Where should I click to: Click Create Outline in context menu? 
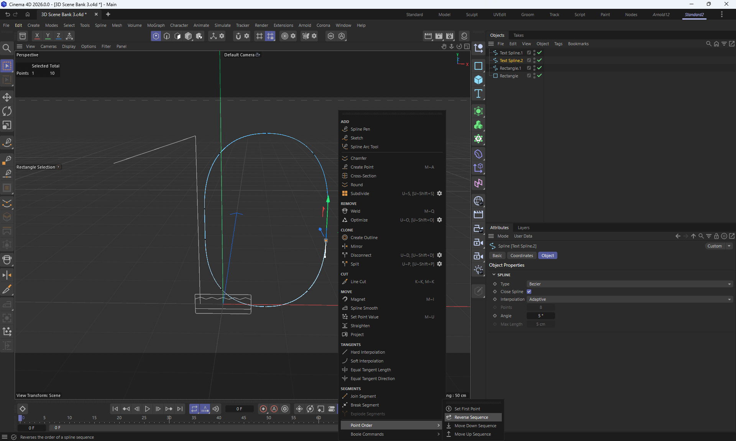364,238
